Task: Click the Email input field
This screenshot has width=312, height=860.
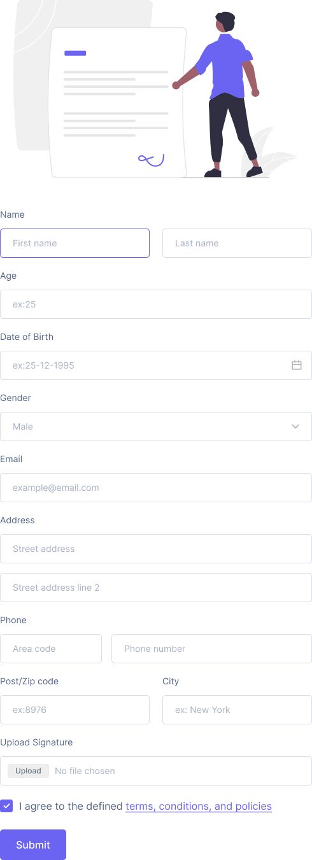Action: (x=156, y=488)
